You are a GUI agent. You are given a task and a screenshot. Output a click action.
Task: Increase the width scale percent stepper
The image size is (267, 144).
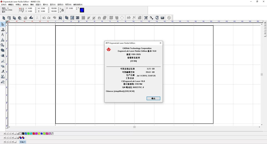click(58, 8)
